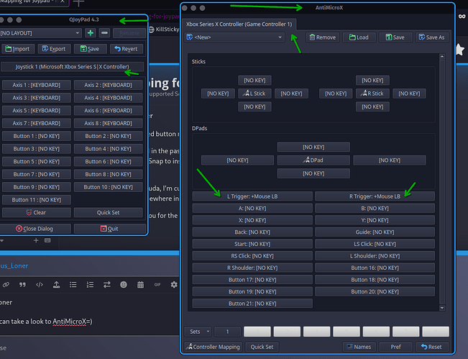Screen dimensions: 468x359
Task: Click the AntiMicroX scrollbar down arrow
Action: point(442,308)
